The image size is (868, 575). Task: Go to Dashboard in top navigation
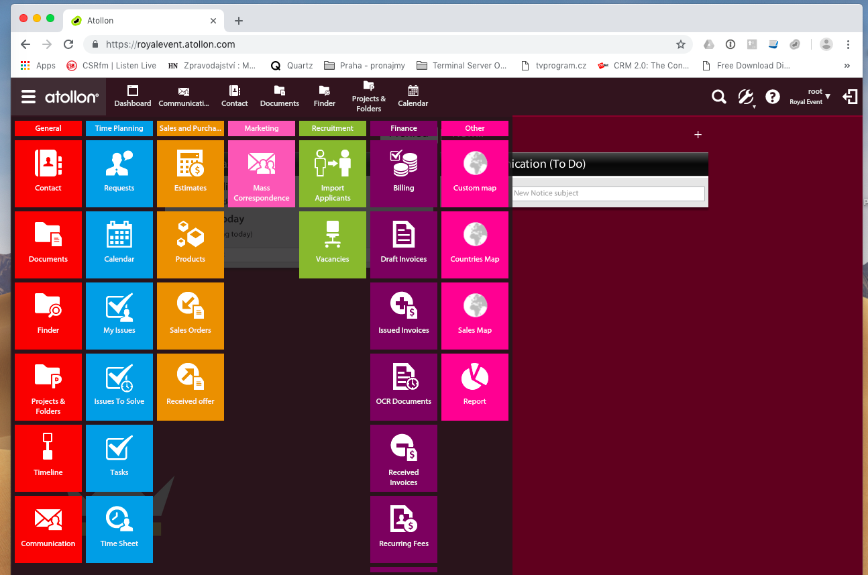click(132, 97)
